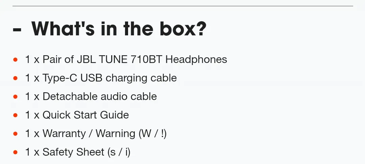Collapse the section using the minus icon

point(17,30)
